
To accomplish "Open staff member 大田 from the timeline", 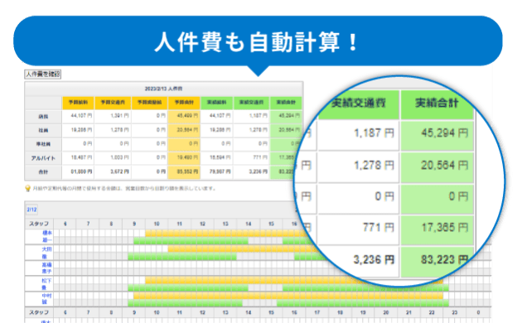I will [46, 253].
